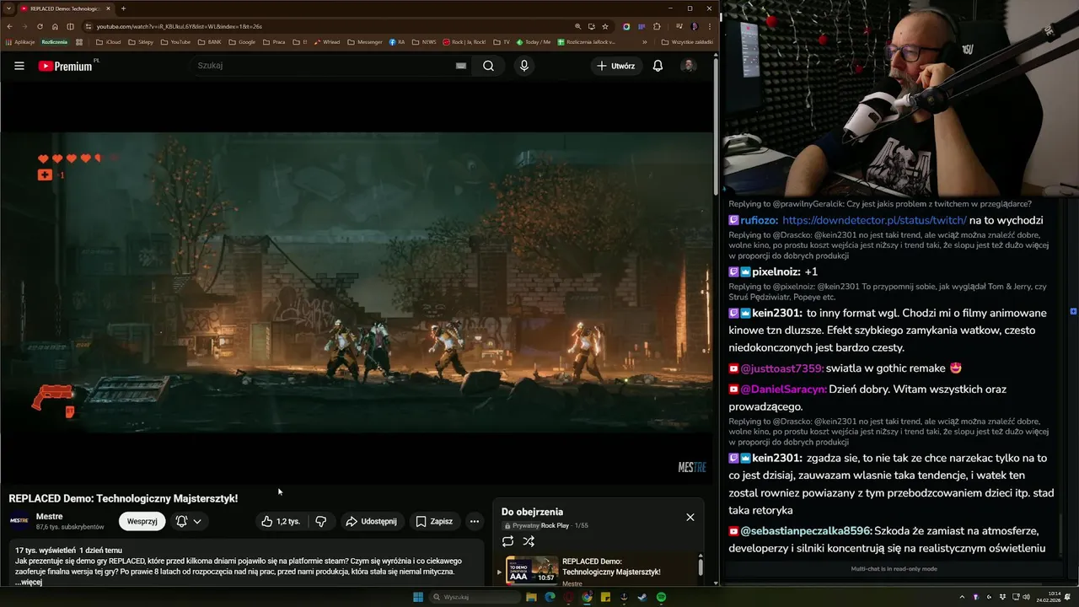
Task: Open the Today / Me bookmark
Action: 533,41
